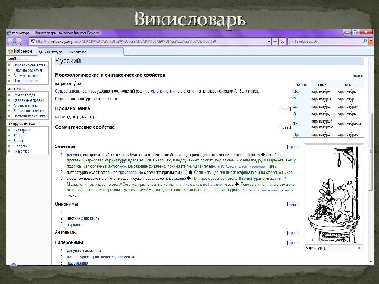Go back with the Back arrow button

pos(10,42)
